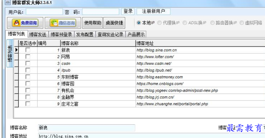Tick the checkbox for 金融界 row
Image resolution: width=265 pixels, height=138 pixels.
28,97
